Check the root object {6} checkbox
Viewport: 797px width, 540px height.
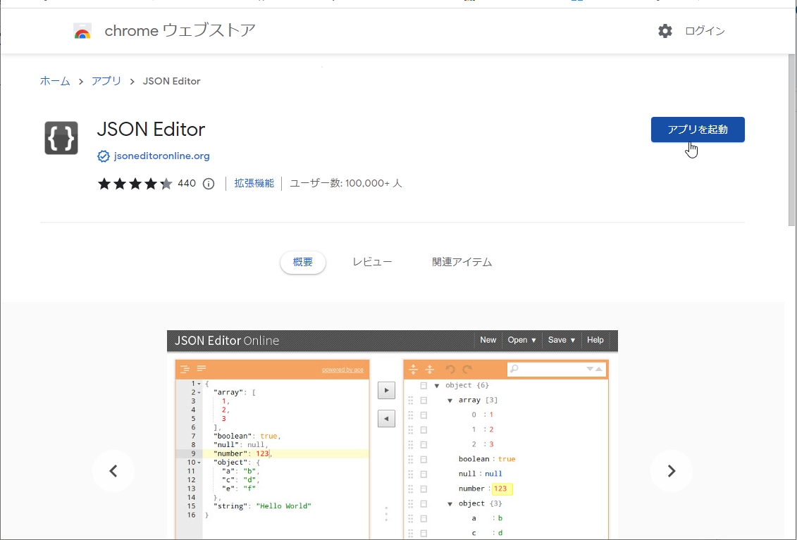pos(422,385)
